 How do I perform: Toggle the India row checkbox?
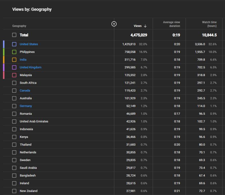click(x=14, y=60)
